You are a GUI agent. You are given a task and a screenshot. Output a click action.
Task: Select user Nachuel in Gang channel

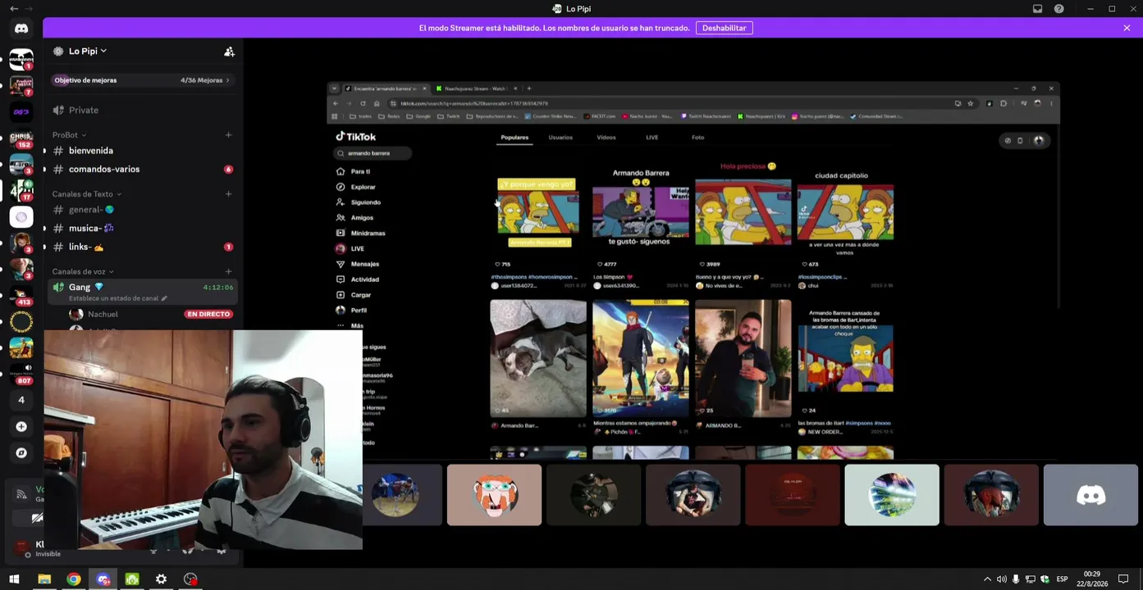103,315
